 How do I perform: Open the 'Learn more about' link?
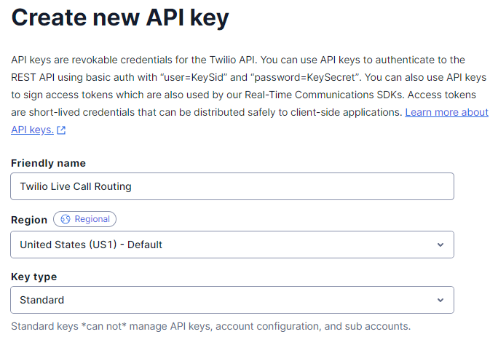tap(446, 112)
